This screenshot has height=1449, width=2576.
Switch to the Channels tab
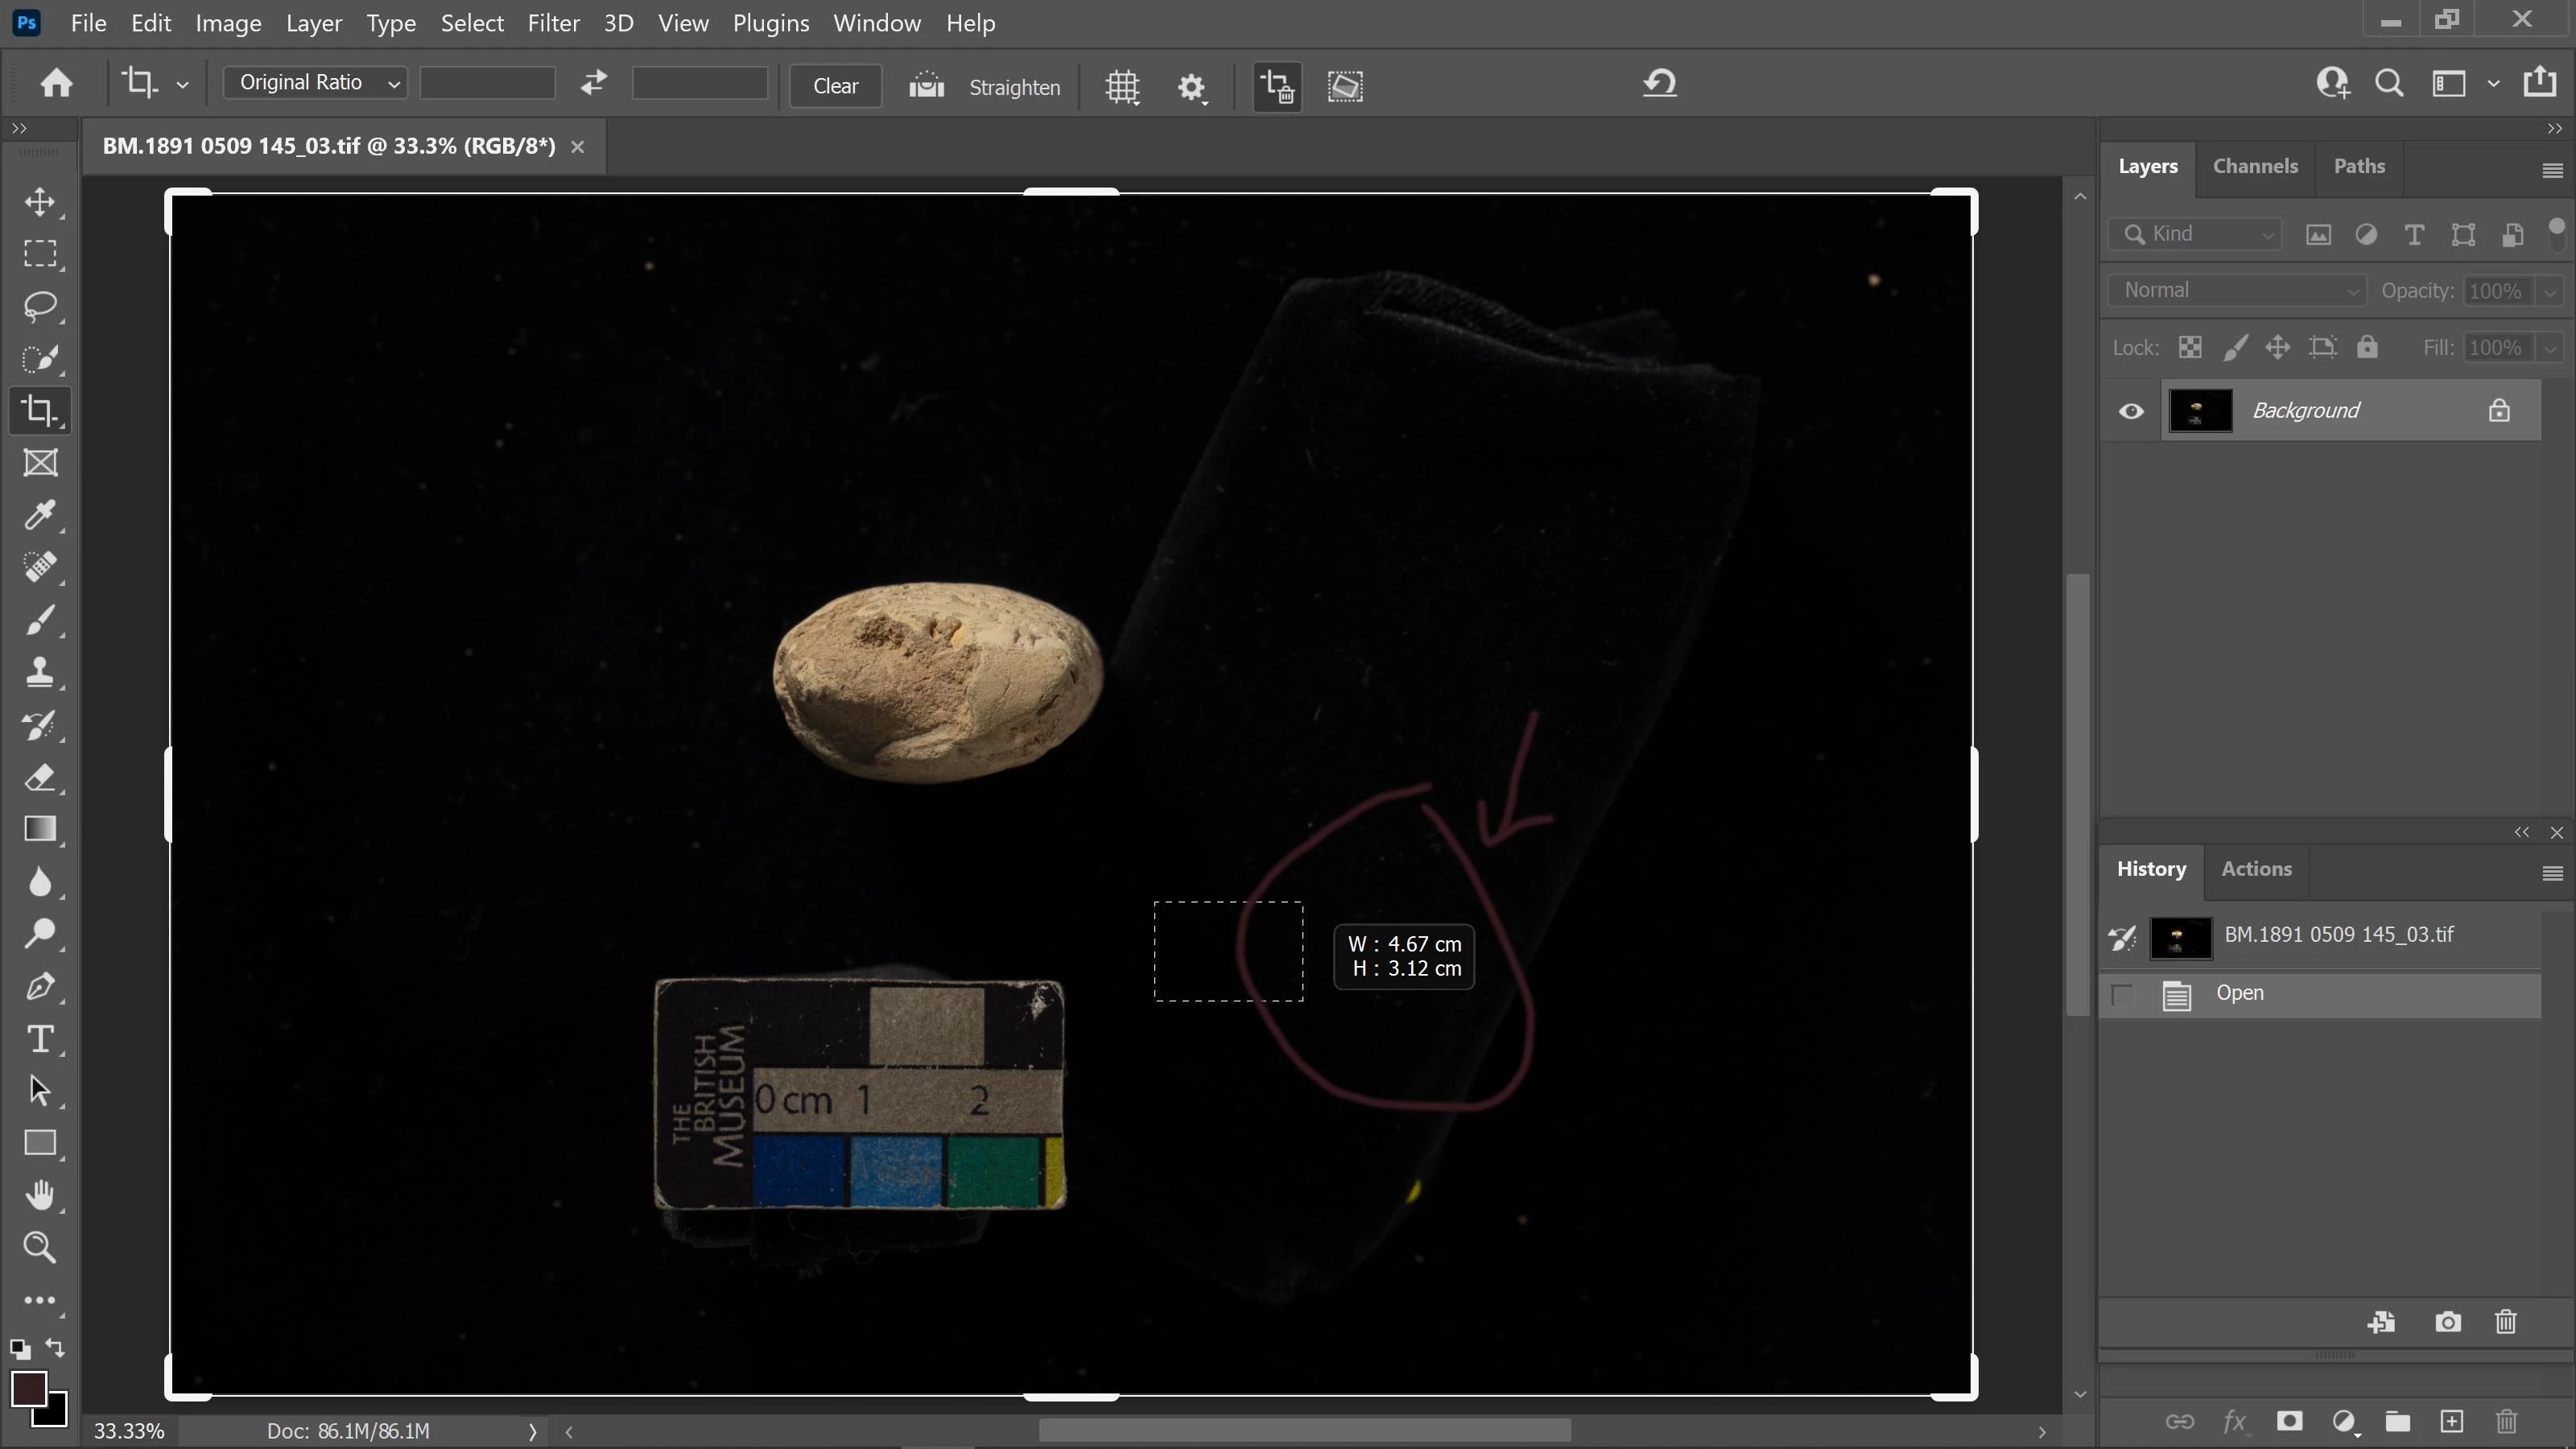[x=2254, y=166]
